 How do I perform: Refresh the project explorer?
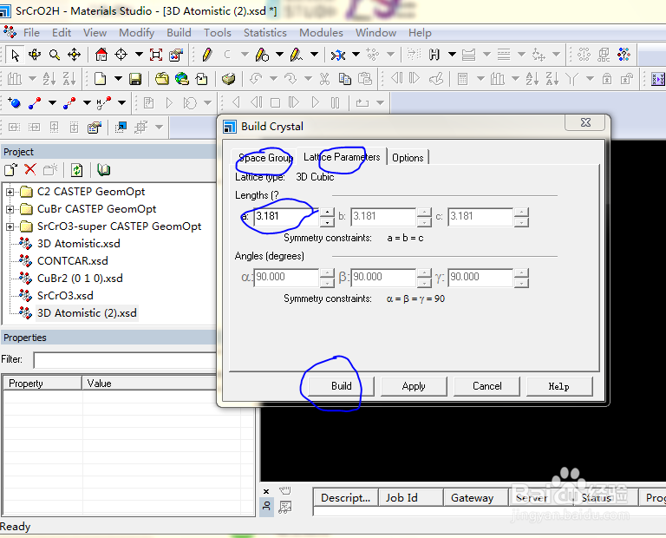pos(77,170)
